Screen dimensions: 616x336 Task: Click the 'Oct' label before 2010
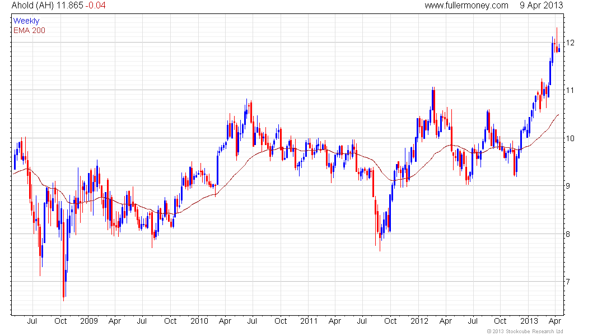point(170,321)
